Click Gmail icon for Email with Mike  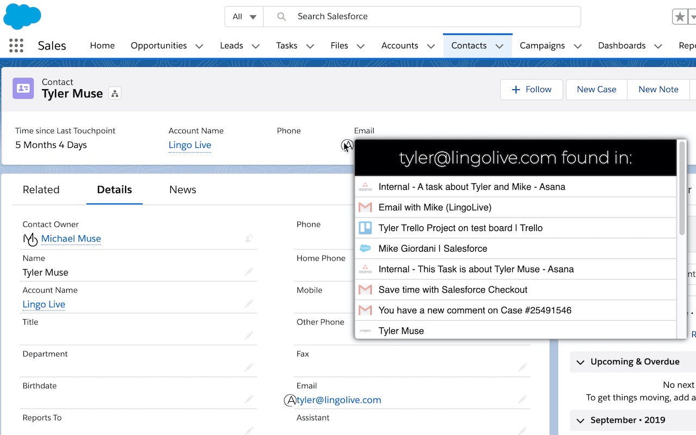point(365,207)
